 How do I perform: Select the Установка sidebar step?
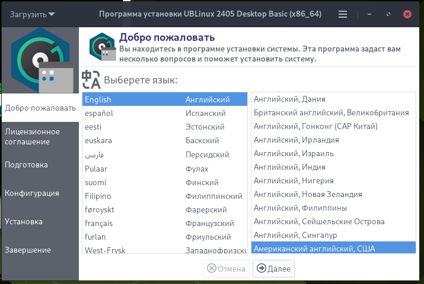[x=40, y=221]
